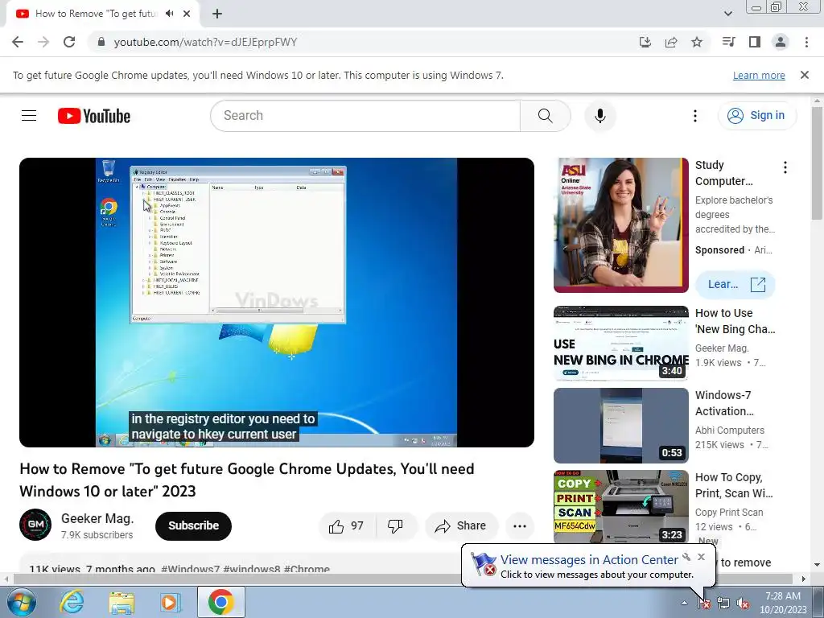This screenshot has height=618, width=824.
Task: Click the wrench icon in Action Center balloon
Action: 686,557
